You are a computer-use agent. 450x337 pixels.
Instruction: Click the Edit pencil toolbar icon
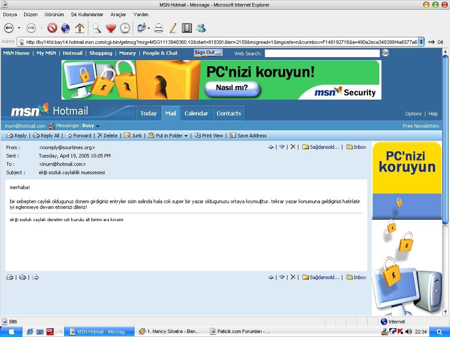pyautogui.click(x=173, y=28)
